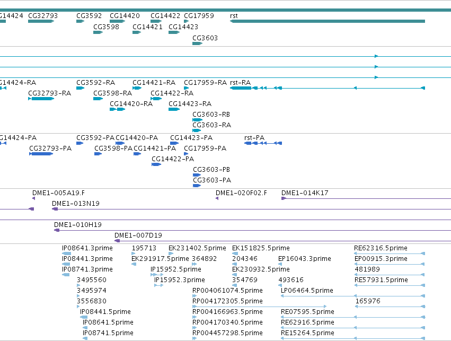Viewport: 451px width, 341px height.
Task: Click the RE15264.5prime EST label
Action: (307, 333)
